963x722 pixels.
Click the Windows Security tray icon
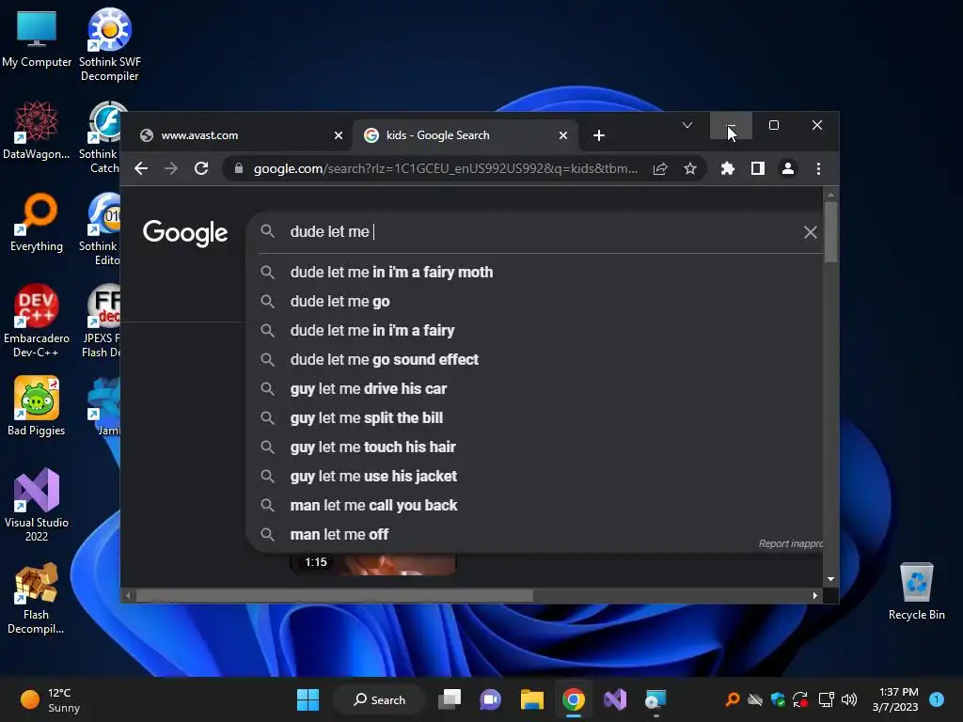pos(778,699)
